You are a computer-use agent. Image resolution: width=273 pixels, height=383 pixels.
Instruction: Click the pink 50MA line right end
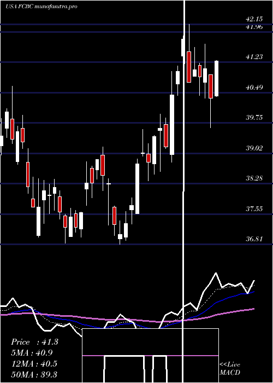[x=254, y=309]
